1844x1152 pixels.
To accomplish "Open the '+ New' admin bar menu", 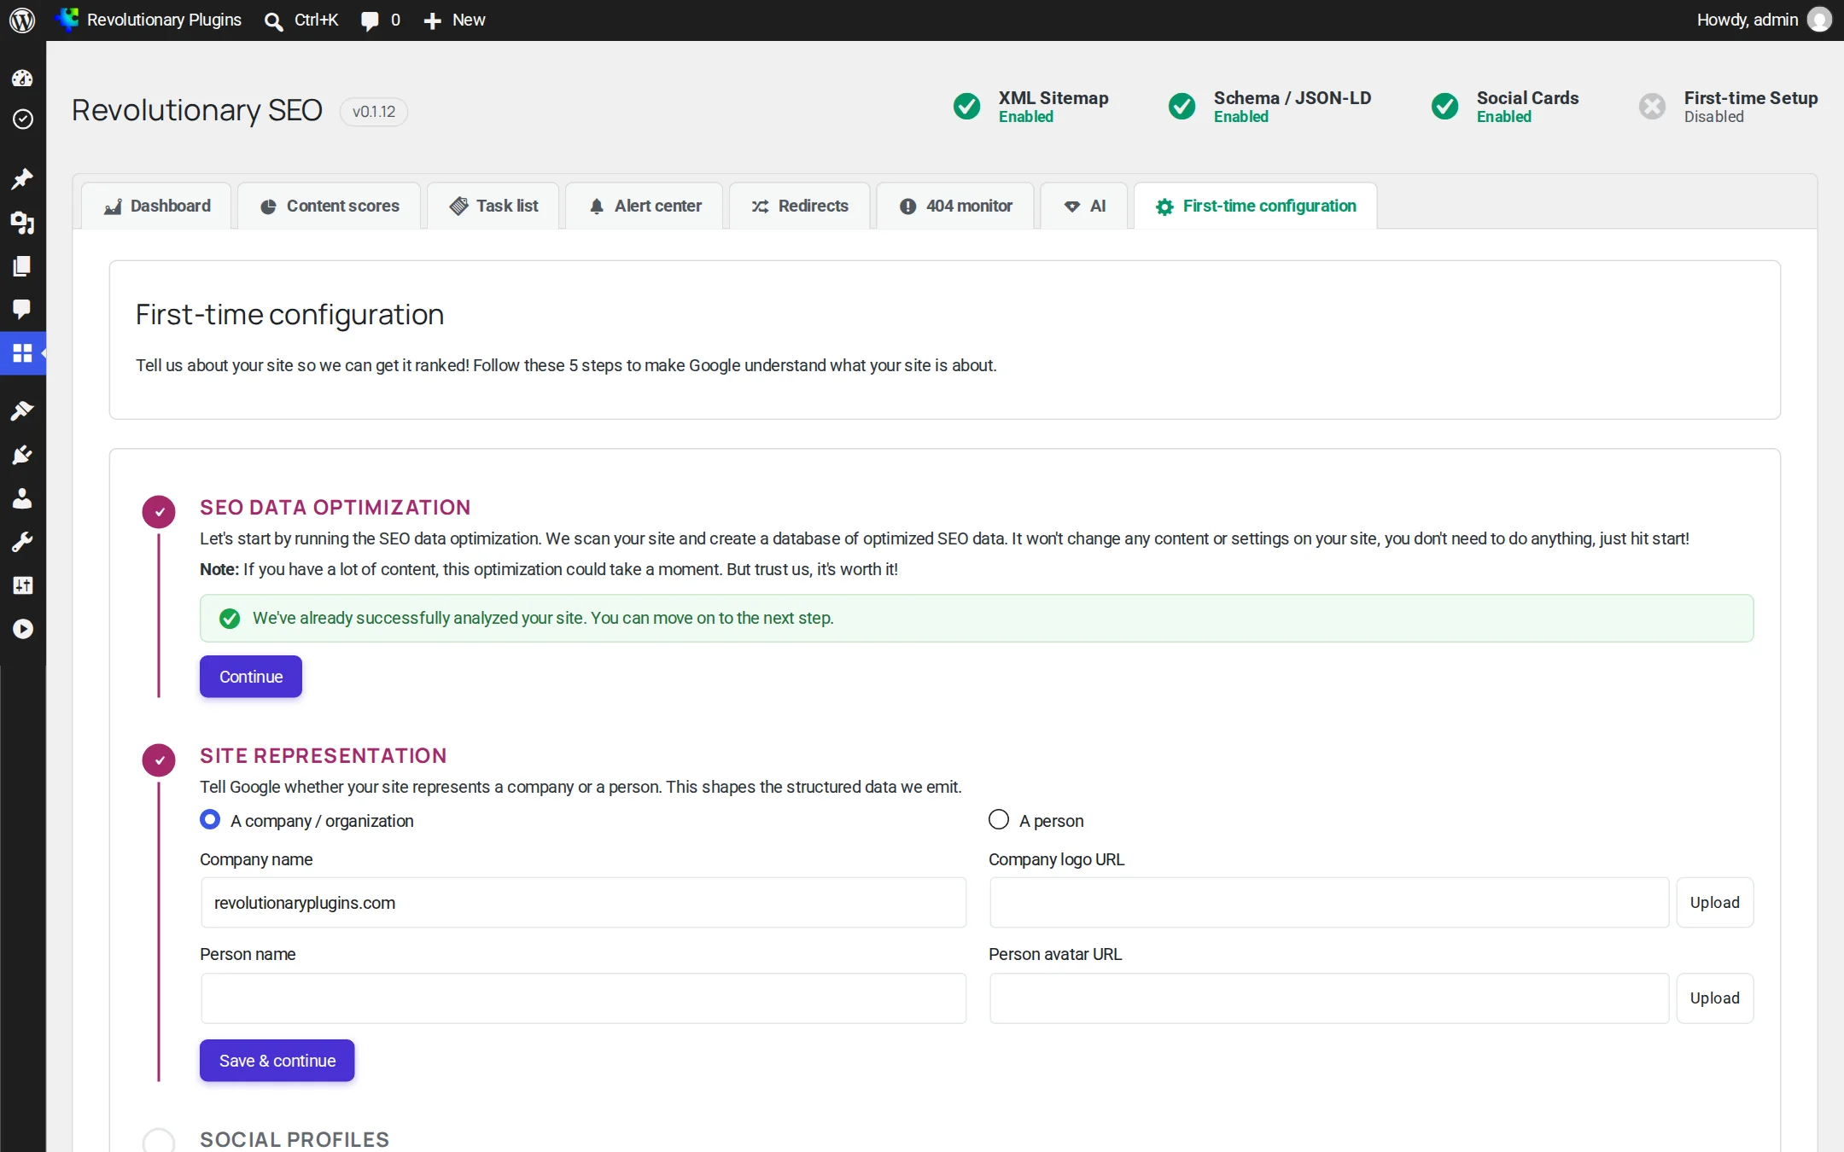I will coord(454,20).
